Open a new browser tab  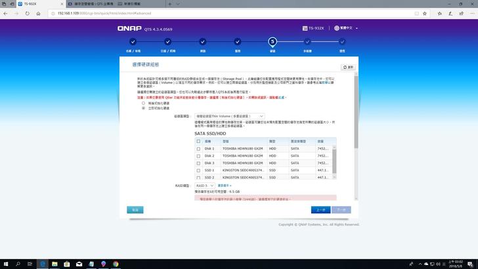pyautogui.click(x=170, y=4)
